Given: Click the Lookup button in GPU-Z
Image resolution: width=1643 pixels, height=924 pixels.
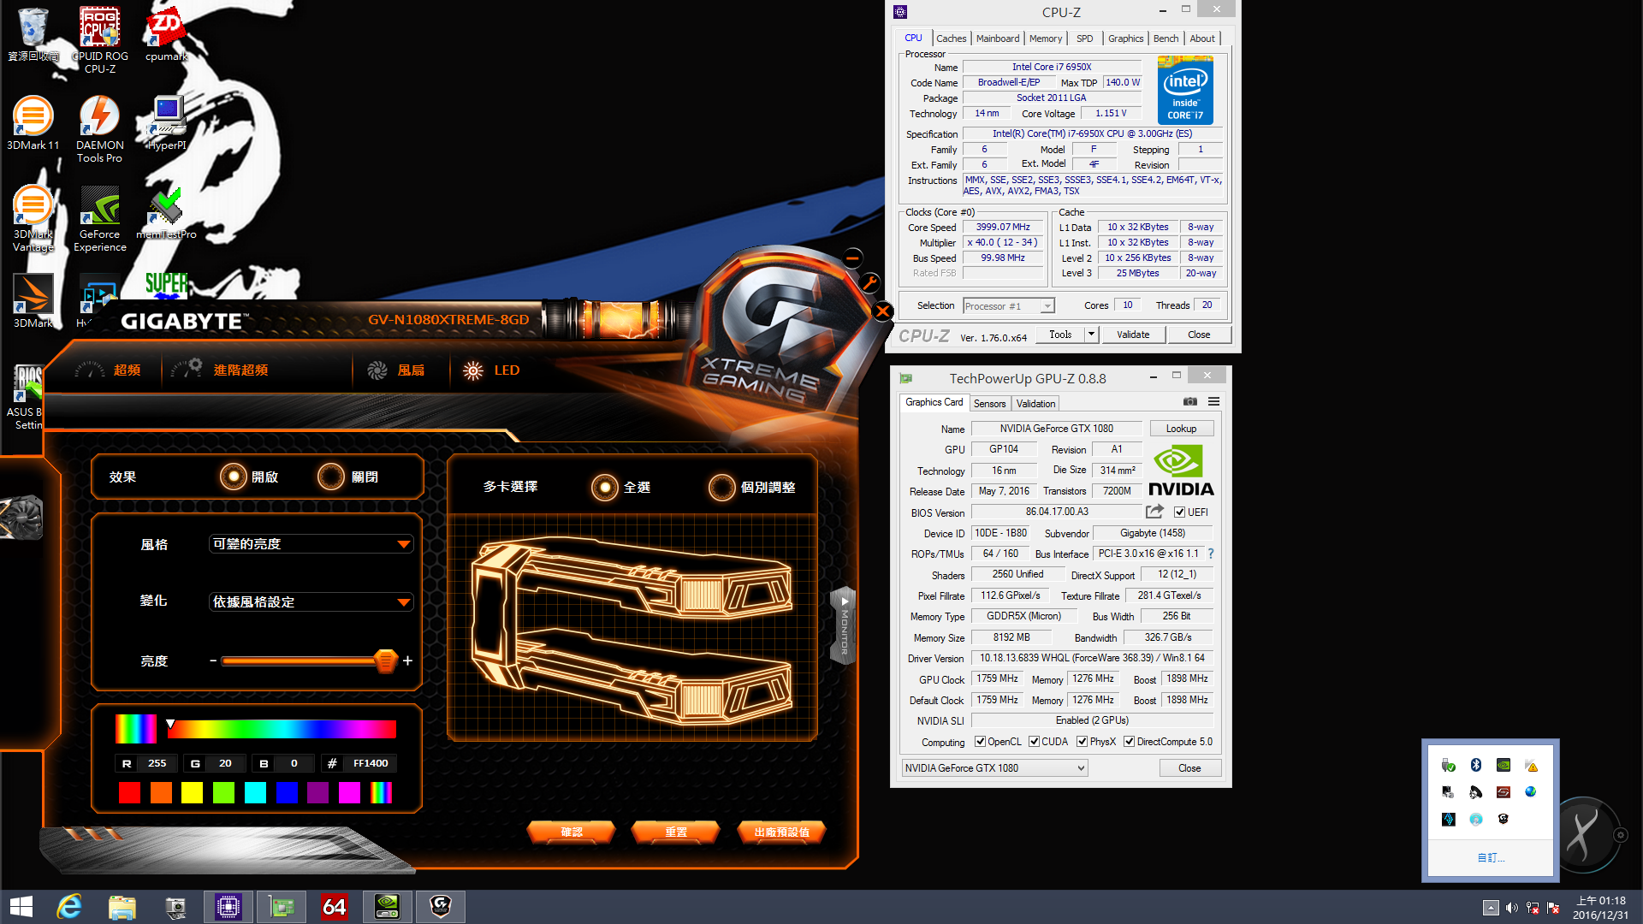Looking at the screenshot, I should 1181,429.
